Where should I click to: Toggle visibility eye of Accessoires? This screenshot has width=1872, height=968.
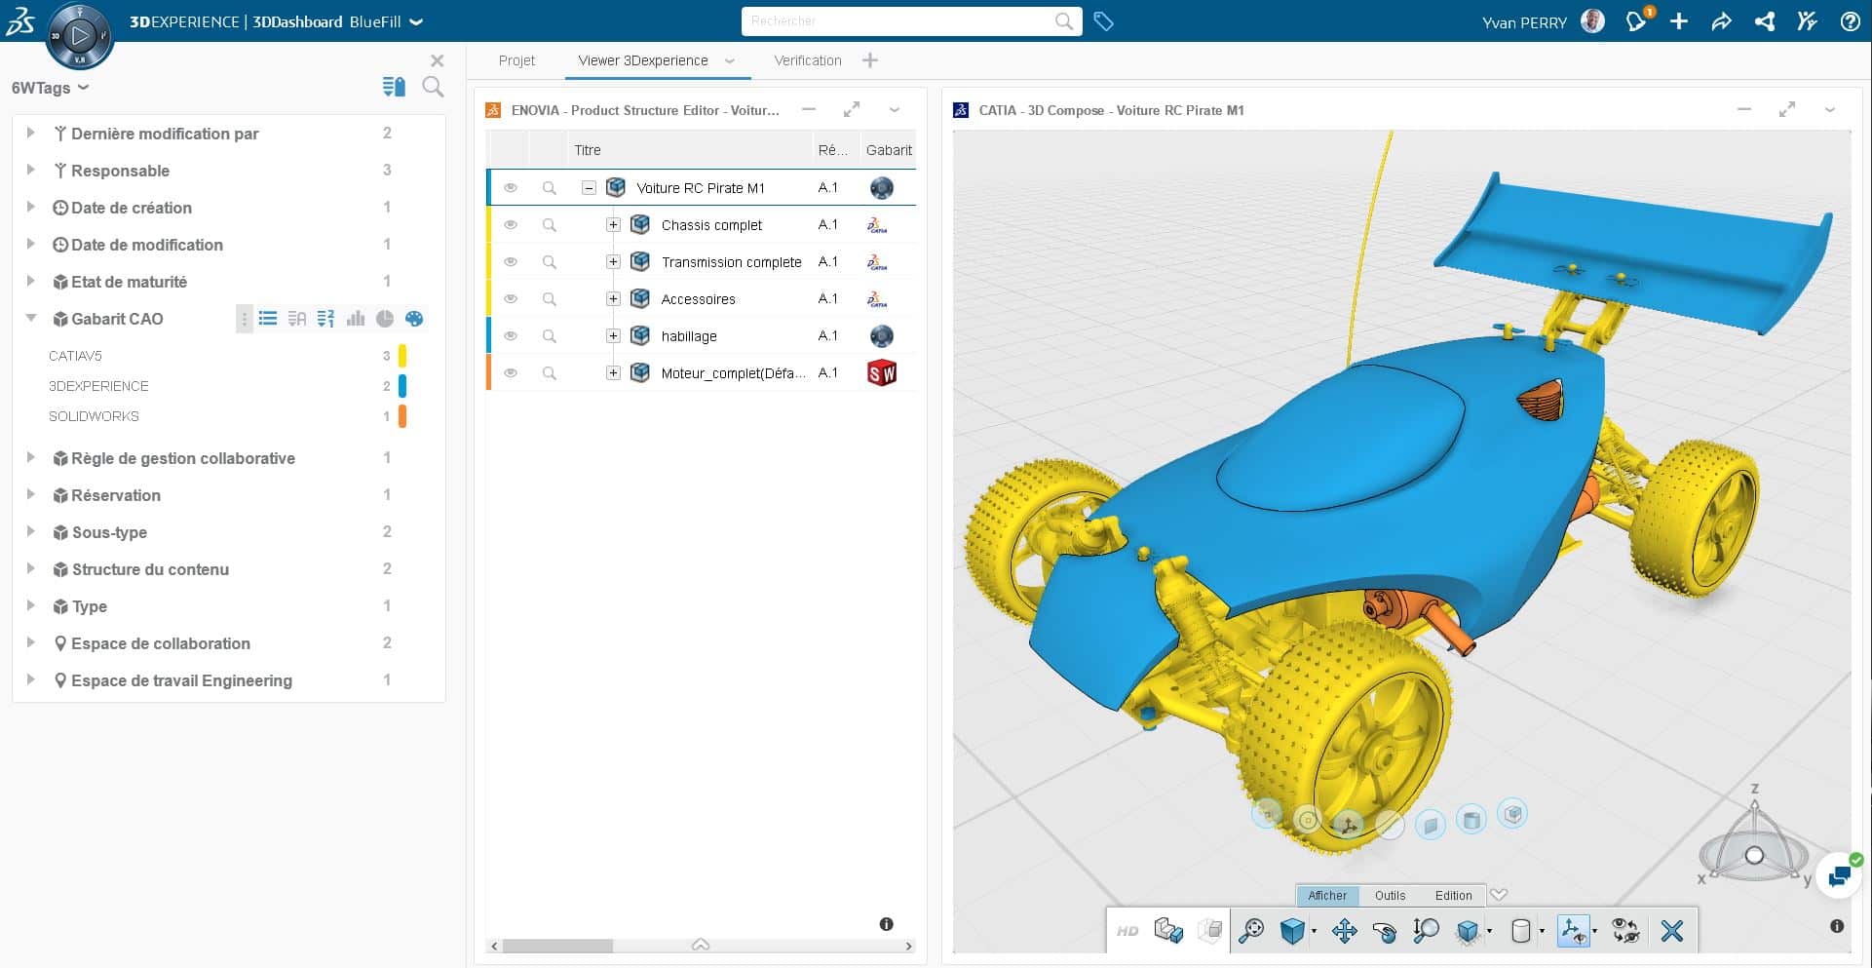tap(511, 298)
